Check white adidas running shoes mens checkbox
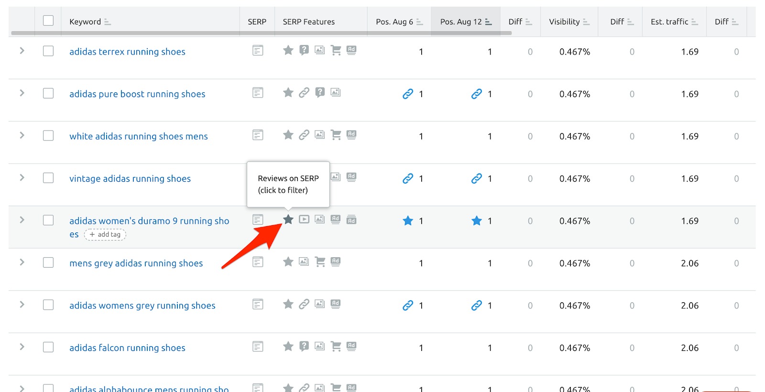 (48, 135)
